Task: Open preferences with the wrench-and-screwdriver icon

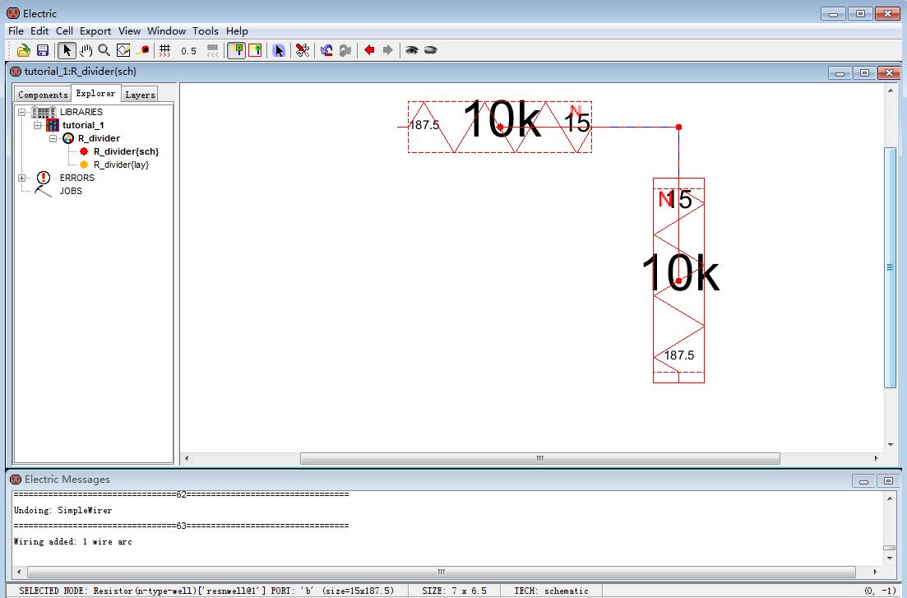Action: tap(303, 50)
